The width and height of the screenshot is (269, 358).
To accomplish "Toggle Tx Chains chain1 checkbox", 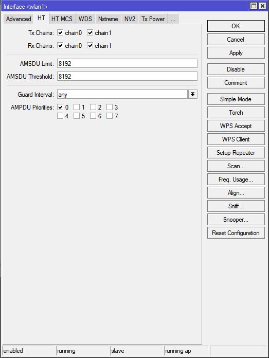I will (x=90, y=32).
